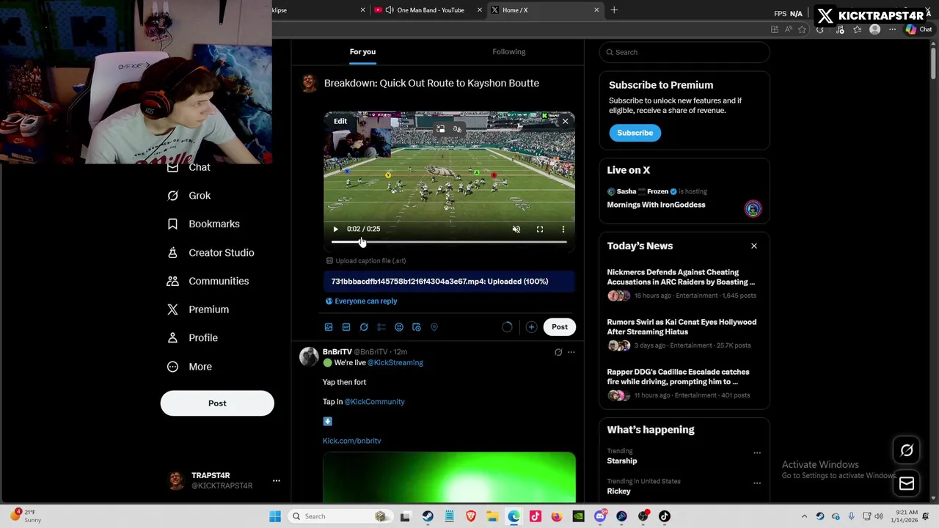
Task: Play the uploaded football video
Action: (335, 229)
